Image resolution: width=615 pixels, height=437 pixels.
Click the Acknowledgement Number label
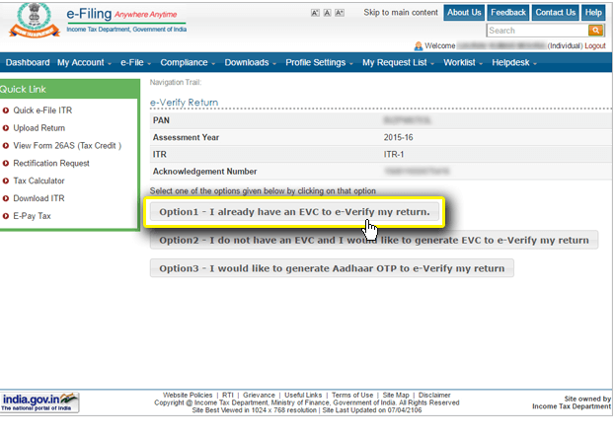click(x=204, y=172)
